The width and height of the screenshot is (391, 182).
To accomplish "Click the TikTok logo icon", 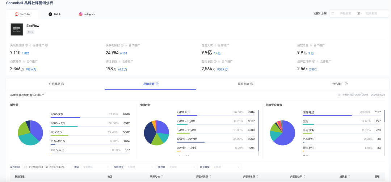I will coord(50,14).
